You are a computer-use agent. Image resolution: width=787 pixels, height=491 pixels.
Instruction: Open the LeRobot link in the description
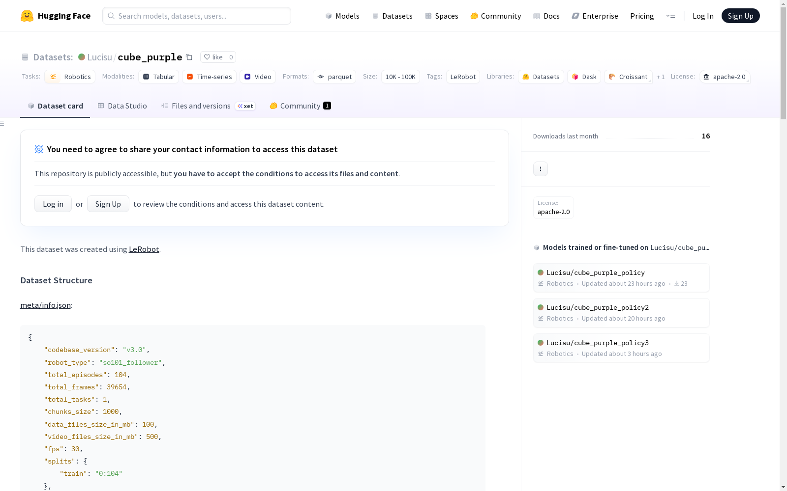coord(144,249)
